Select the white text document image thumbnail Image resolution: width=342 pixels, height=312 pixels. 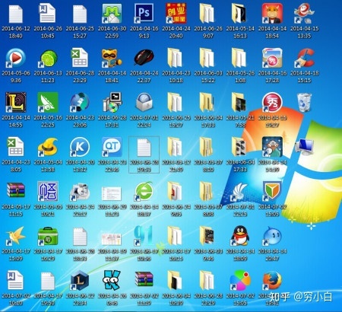(112, 193)
